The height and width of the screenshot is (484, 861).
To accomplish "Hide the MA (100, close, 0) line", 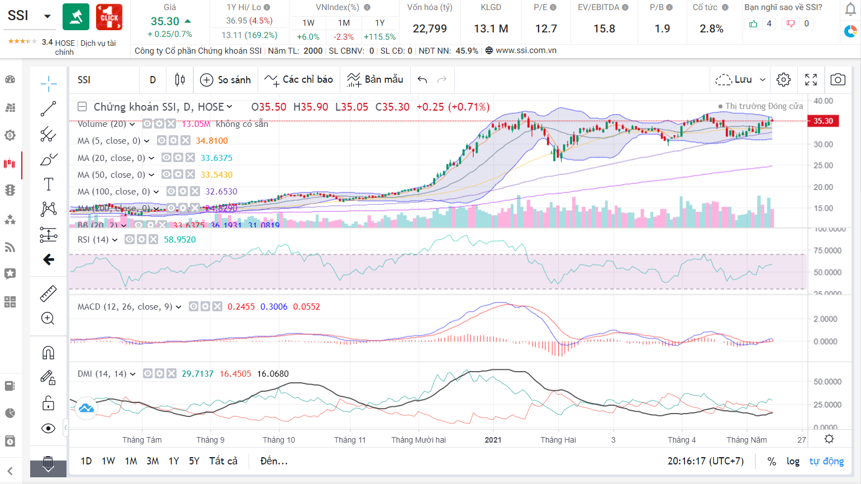I will [171, 192].
